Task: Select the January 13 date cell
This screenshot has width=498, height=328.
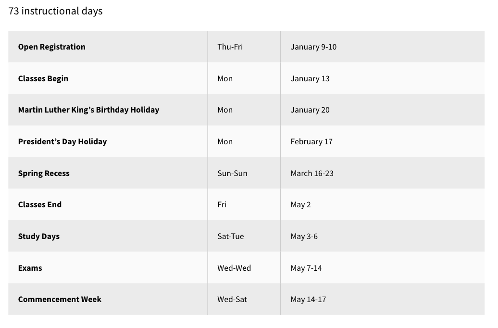Action: pyautogui.click(x=310, y=78)
